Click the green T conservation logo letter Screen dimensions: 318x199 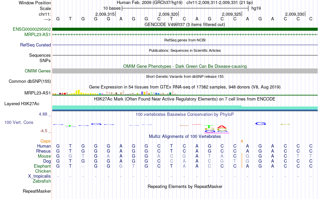coord(209,127)
